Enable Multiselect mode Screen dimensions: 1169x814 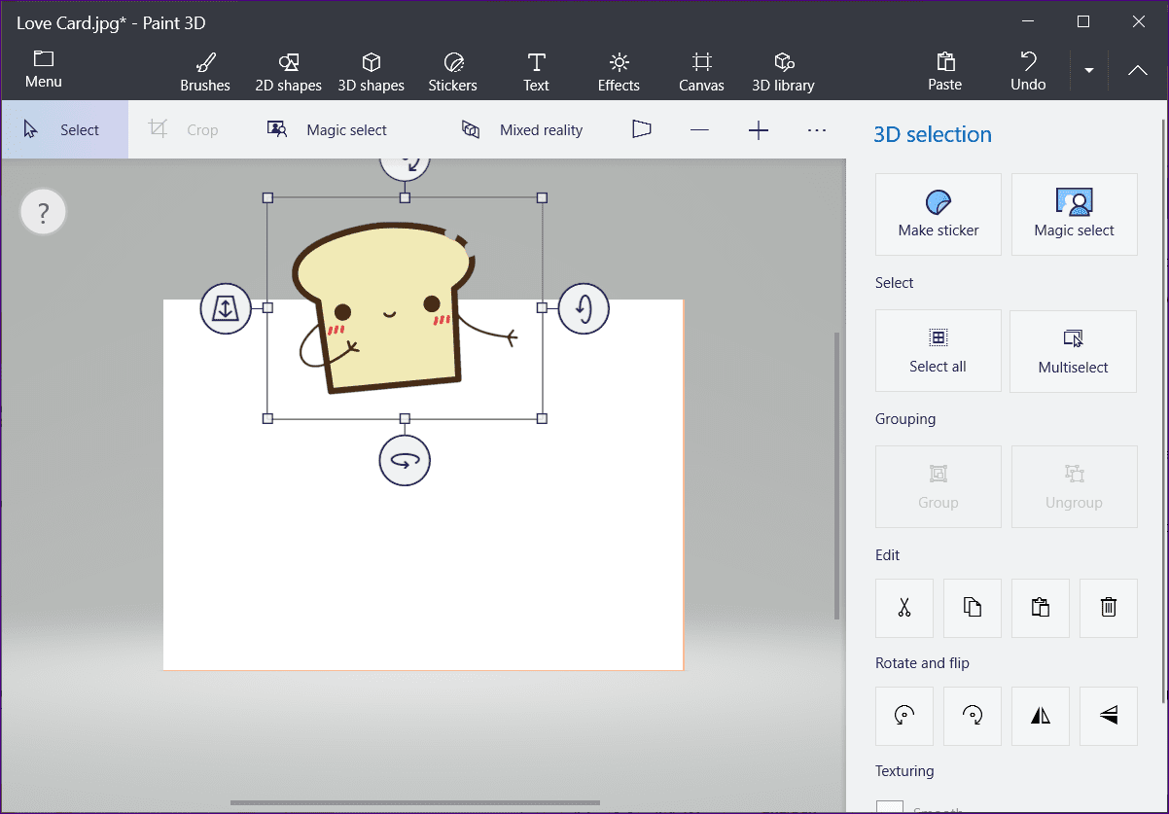(1074, 351)
